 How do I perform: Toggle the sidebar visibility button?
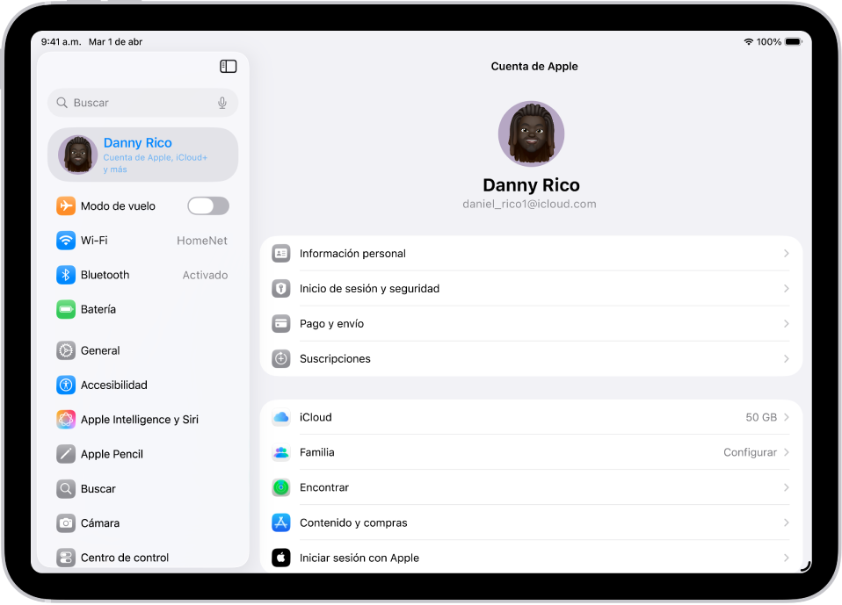point(228,66)
